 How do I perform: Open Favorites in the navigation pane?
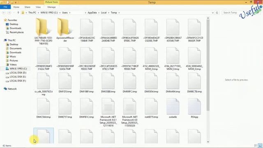click(12, 20)
